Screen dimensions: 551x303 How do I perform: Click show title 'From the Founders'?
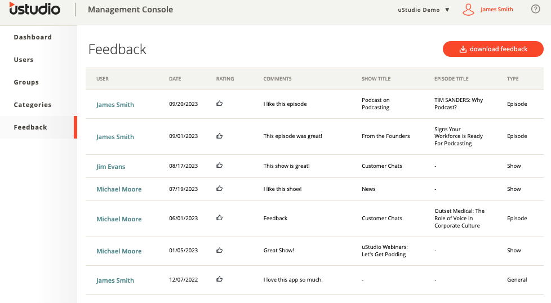click(x=386, y=136)
